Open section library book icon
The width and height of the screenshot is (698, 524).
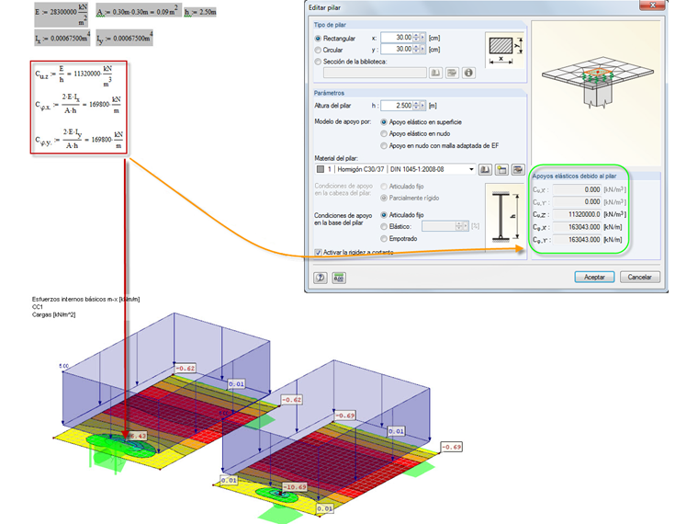tap(435, 73)
